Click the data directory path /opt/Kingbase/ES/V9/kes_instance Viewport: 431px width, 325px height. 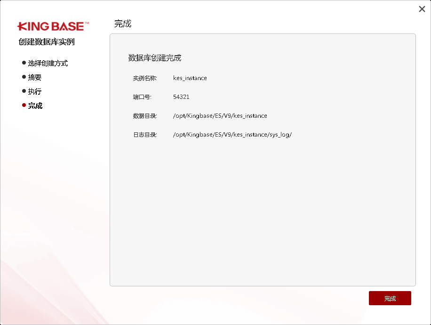[219, 115]
